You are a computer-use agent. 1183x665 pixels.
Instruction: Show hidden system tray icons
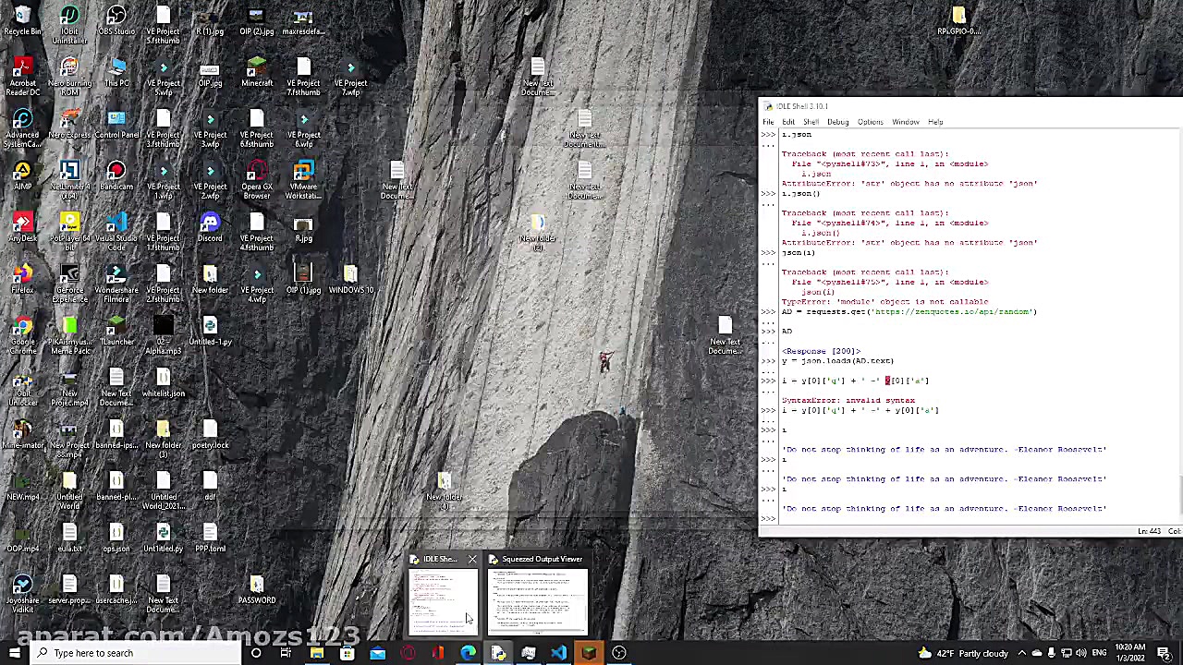1021,653
